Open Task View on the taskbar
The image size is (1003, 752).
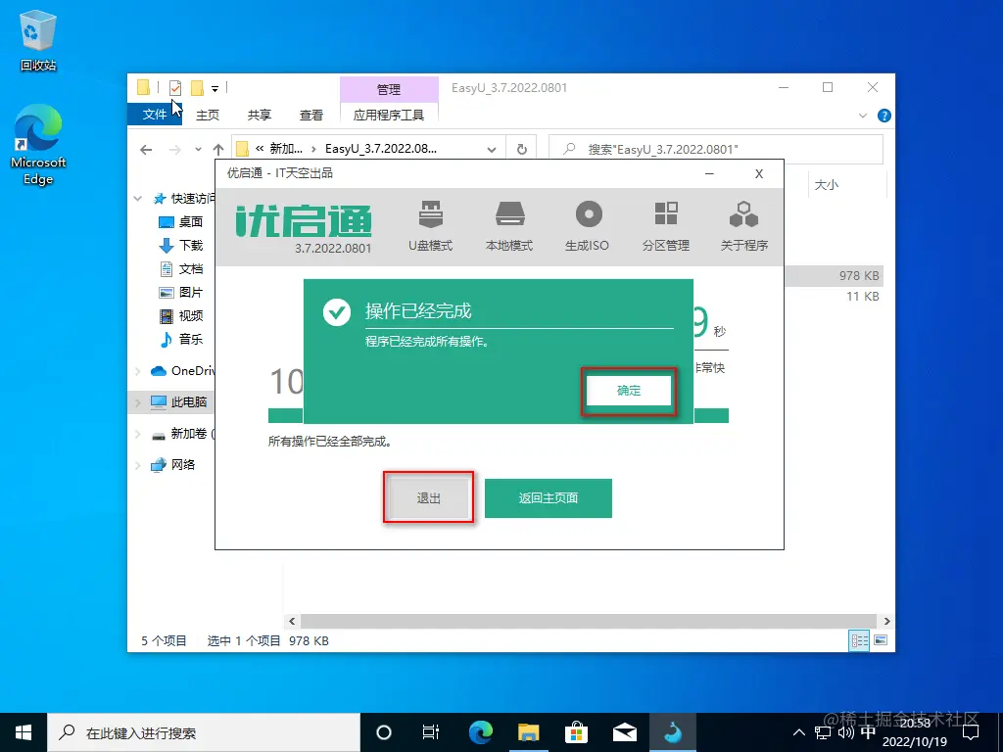click(431, 732)
